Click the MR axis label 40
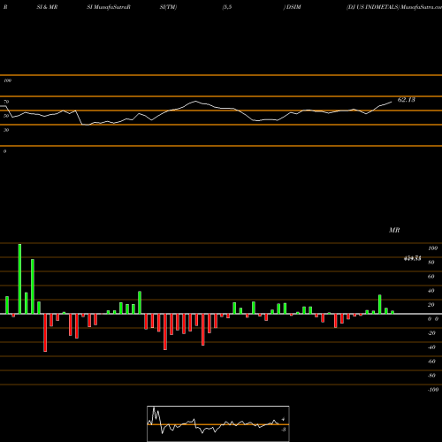This screenshot has width=442, height=442. coord(431,291)
